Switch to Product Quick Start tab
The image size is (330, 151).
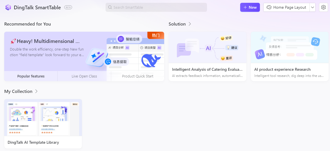[138, 76]
